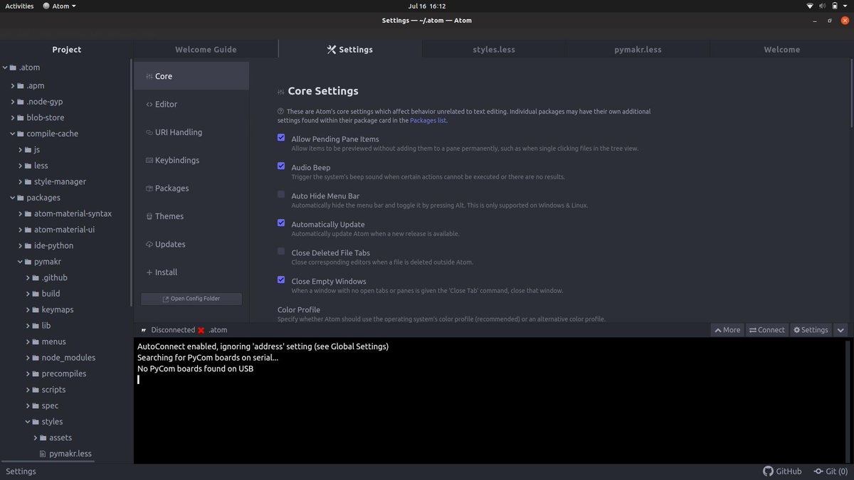This screenshot has height=480, width=854.
Task: Open the Atom menu in the top bar
Action: pyautogui.click(x=60, y=6)
